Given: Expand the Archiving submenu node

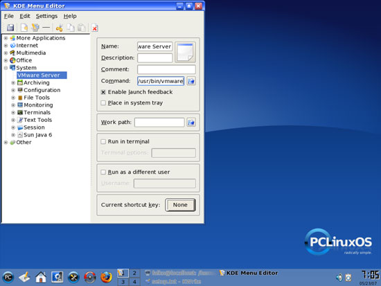Looking at the screenshot, I should pos(13,83).
